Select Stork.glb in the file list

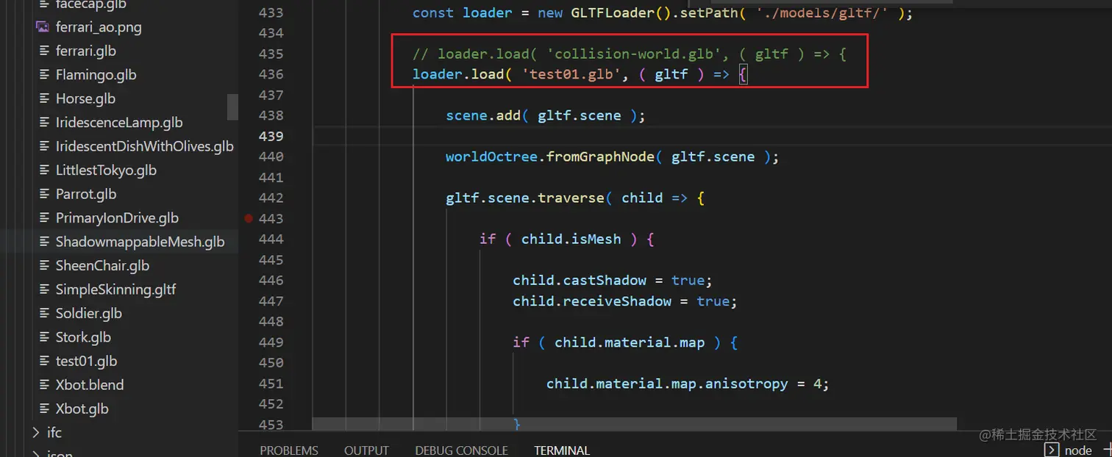click(x=83, y=337)
